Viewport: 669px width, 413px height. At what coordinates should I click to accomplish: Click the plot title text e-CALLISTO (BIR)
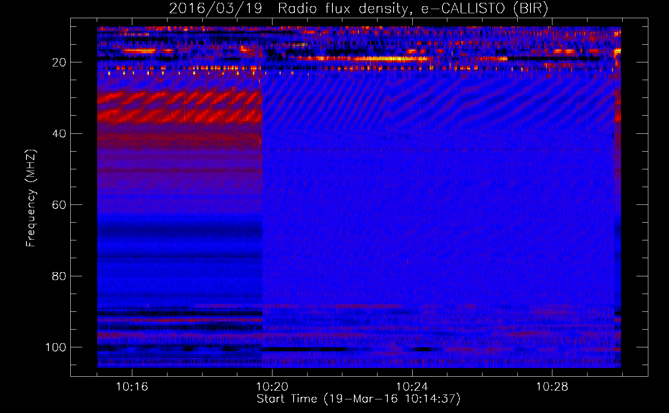coord(485,9)
